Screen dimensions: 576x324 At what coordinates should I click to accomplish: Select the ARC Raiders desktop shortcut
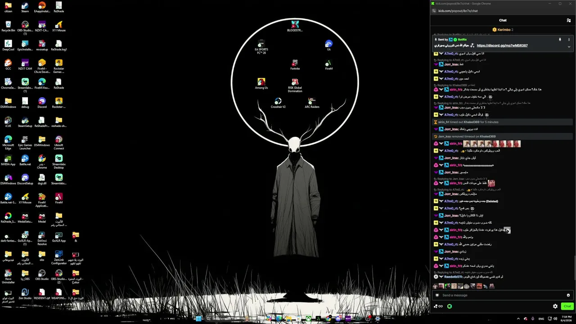pos(312,103)
